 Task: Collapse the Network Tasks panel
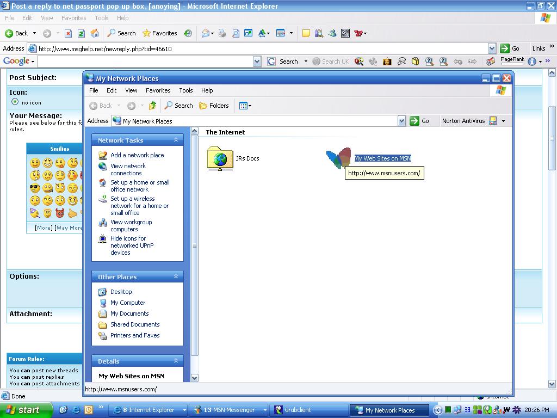tap(176, 140)
